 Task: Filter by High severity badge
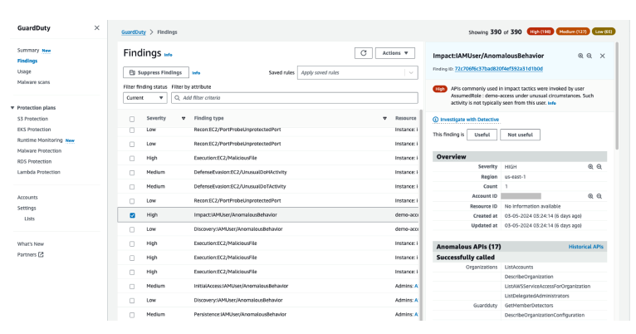pyautogui.click(x=541, y=32)
